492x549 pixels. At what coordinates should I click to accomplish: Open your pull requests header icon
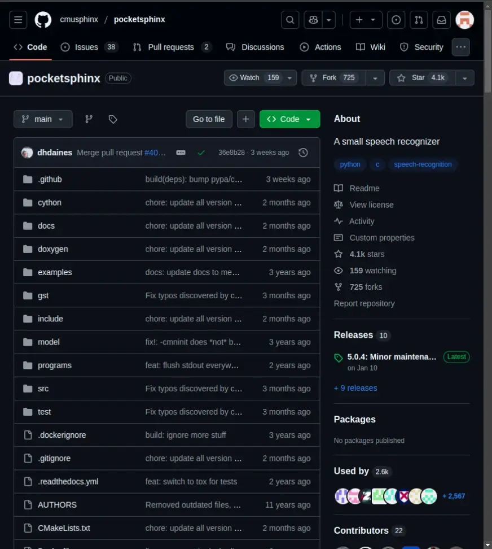[419, 20]
